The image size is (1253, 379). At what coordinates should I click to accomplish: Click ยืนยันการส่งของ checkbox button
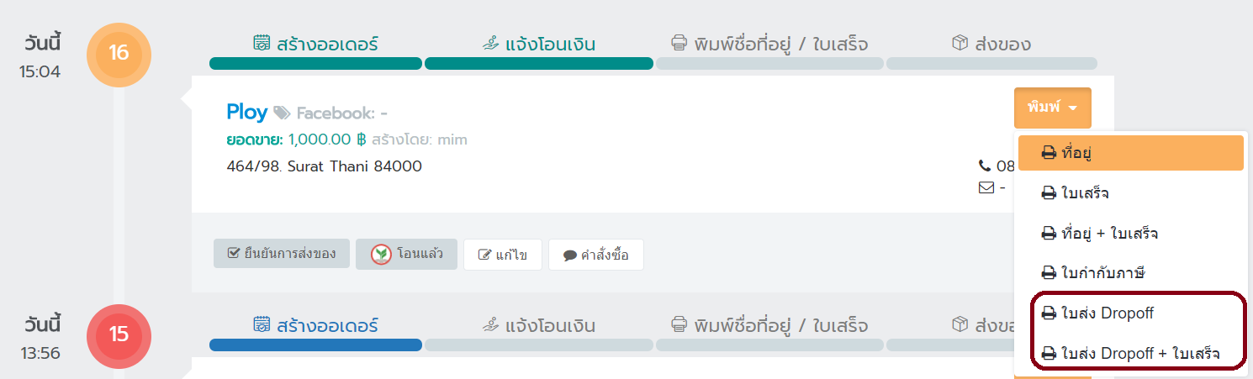(282, 255)
